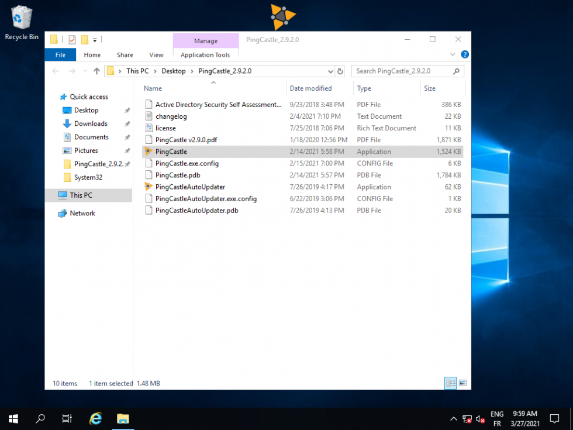Navigate up one level using the up arrow
The width and height of the screenshot is (573, 430).
coord(96,71)
